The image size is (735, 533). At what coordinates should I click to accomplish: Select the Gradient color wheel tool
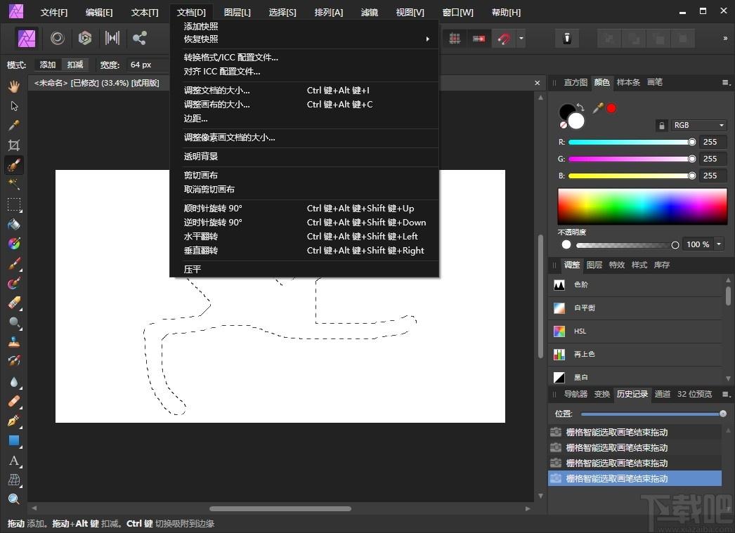pos(14,244)
